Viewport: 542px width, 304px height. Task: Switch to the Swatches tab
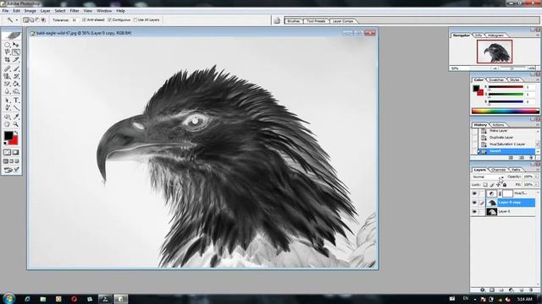[x=496, y=80]
